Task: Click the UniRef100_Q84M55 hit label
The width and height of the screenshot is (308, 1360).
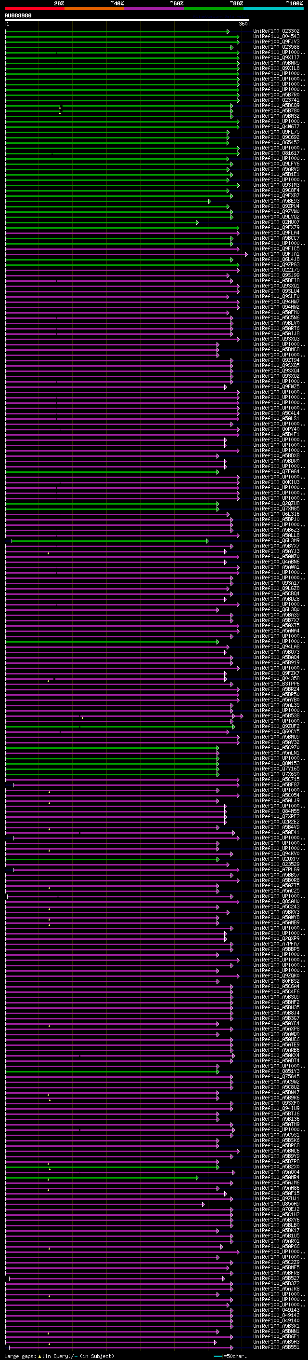Action: pos(276,812)
